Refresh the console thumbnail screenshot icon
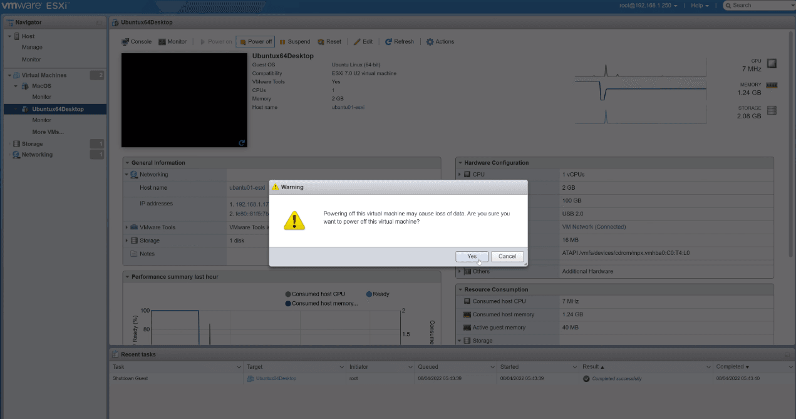This screenshot has width=796, height=419. tap(242, 143)
